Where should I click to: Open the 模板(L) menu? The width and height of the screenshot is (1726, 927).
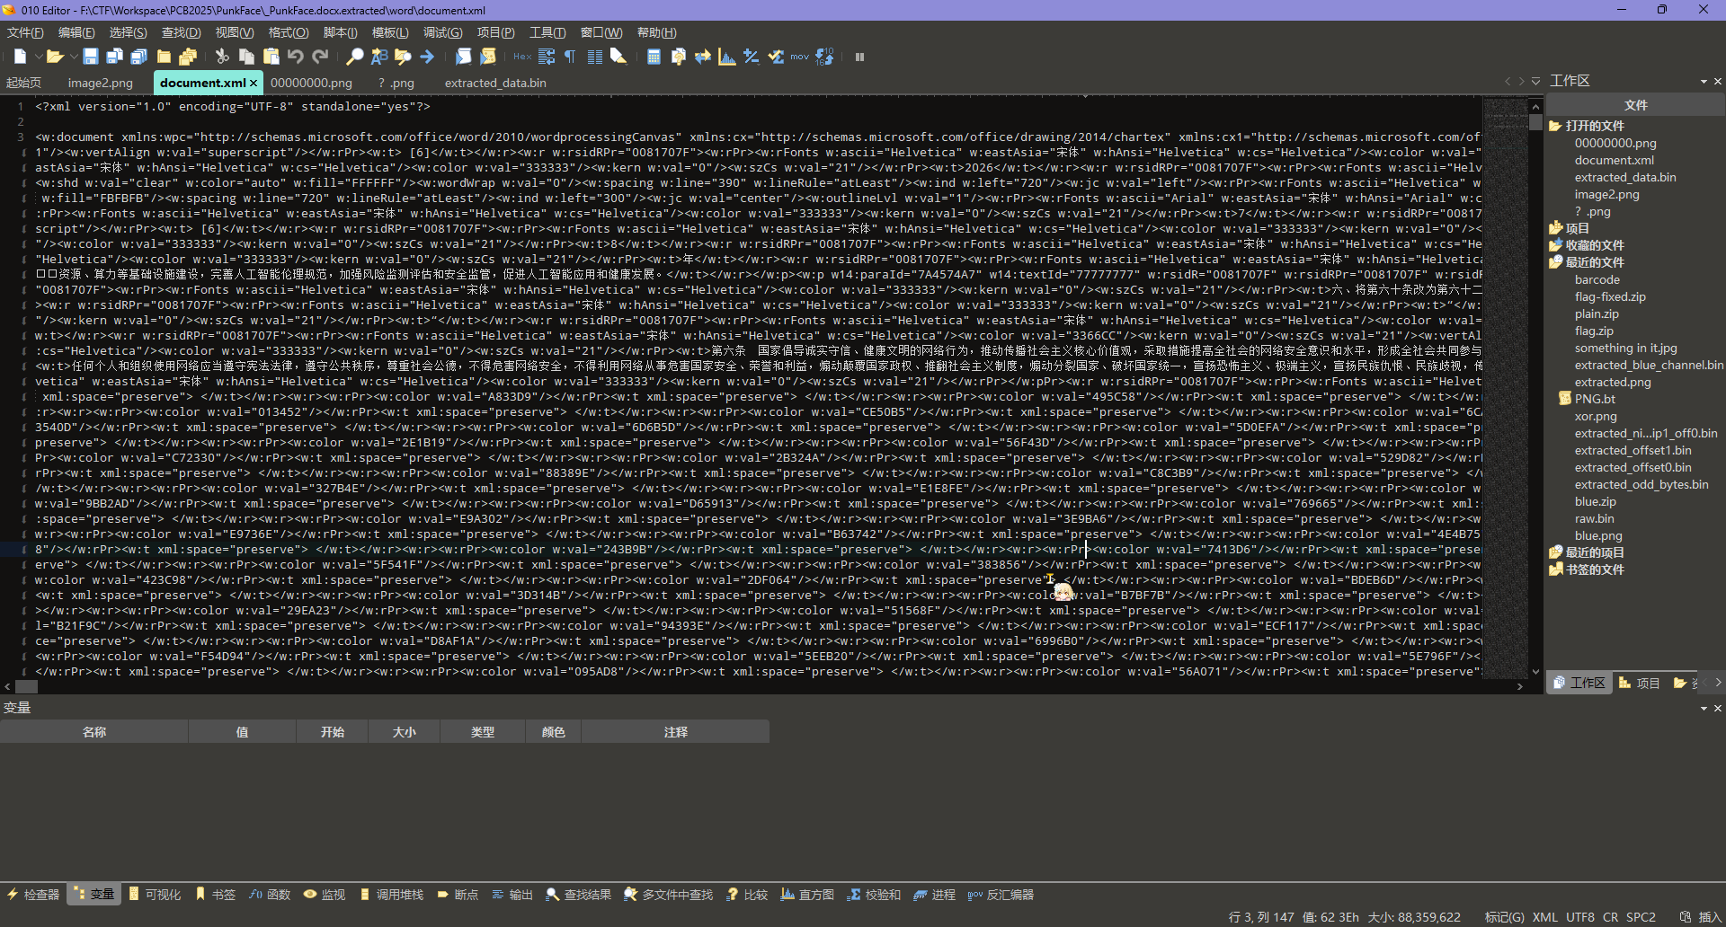coord(390,32)
